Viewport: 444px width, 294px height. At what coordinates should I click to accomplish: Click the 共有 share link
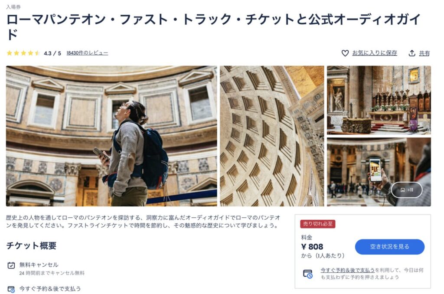[424, 53]
